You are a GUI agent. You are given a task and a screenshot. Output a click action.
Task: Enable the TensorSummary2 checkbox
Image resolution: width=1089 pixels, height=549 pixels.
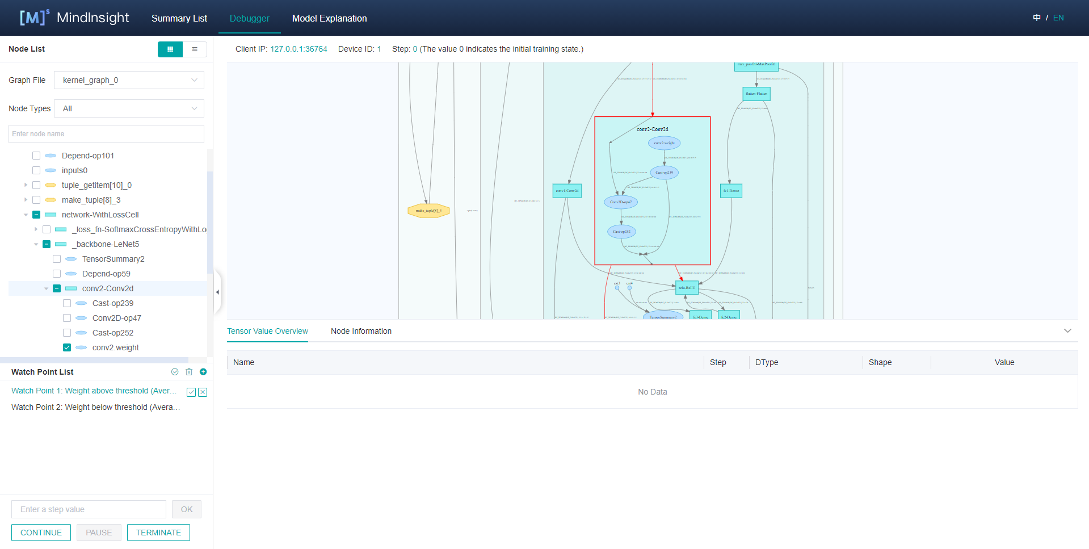point(57,259)
